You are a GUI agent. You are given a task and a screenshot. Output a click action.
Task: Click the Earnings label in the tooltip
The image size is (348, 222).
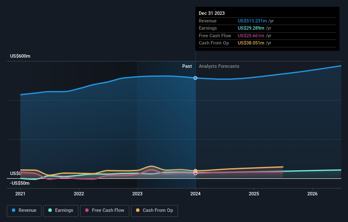208,28
